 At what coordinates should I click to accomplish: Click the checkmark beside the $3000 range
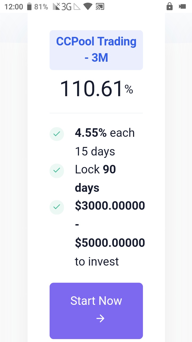tap(57, 207)
